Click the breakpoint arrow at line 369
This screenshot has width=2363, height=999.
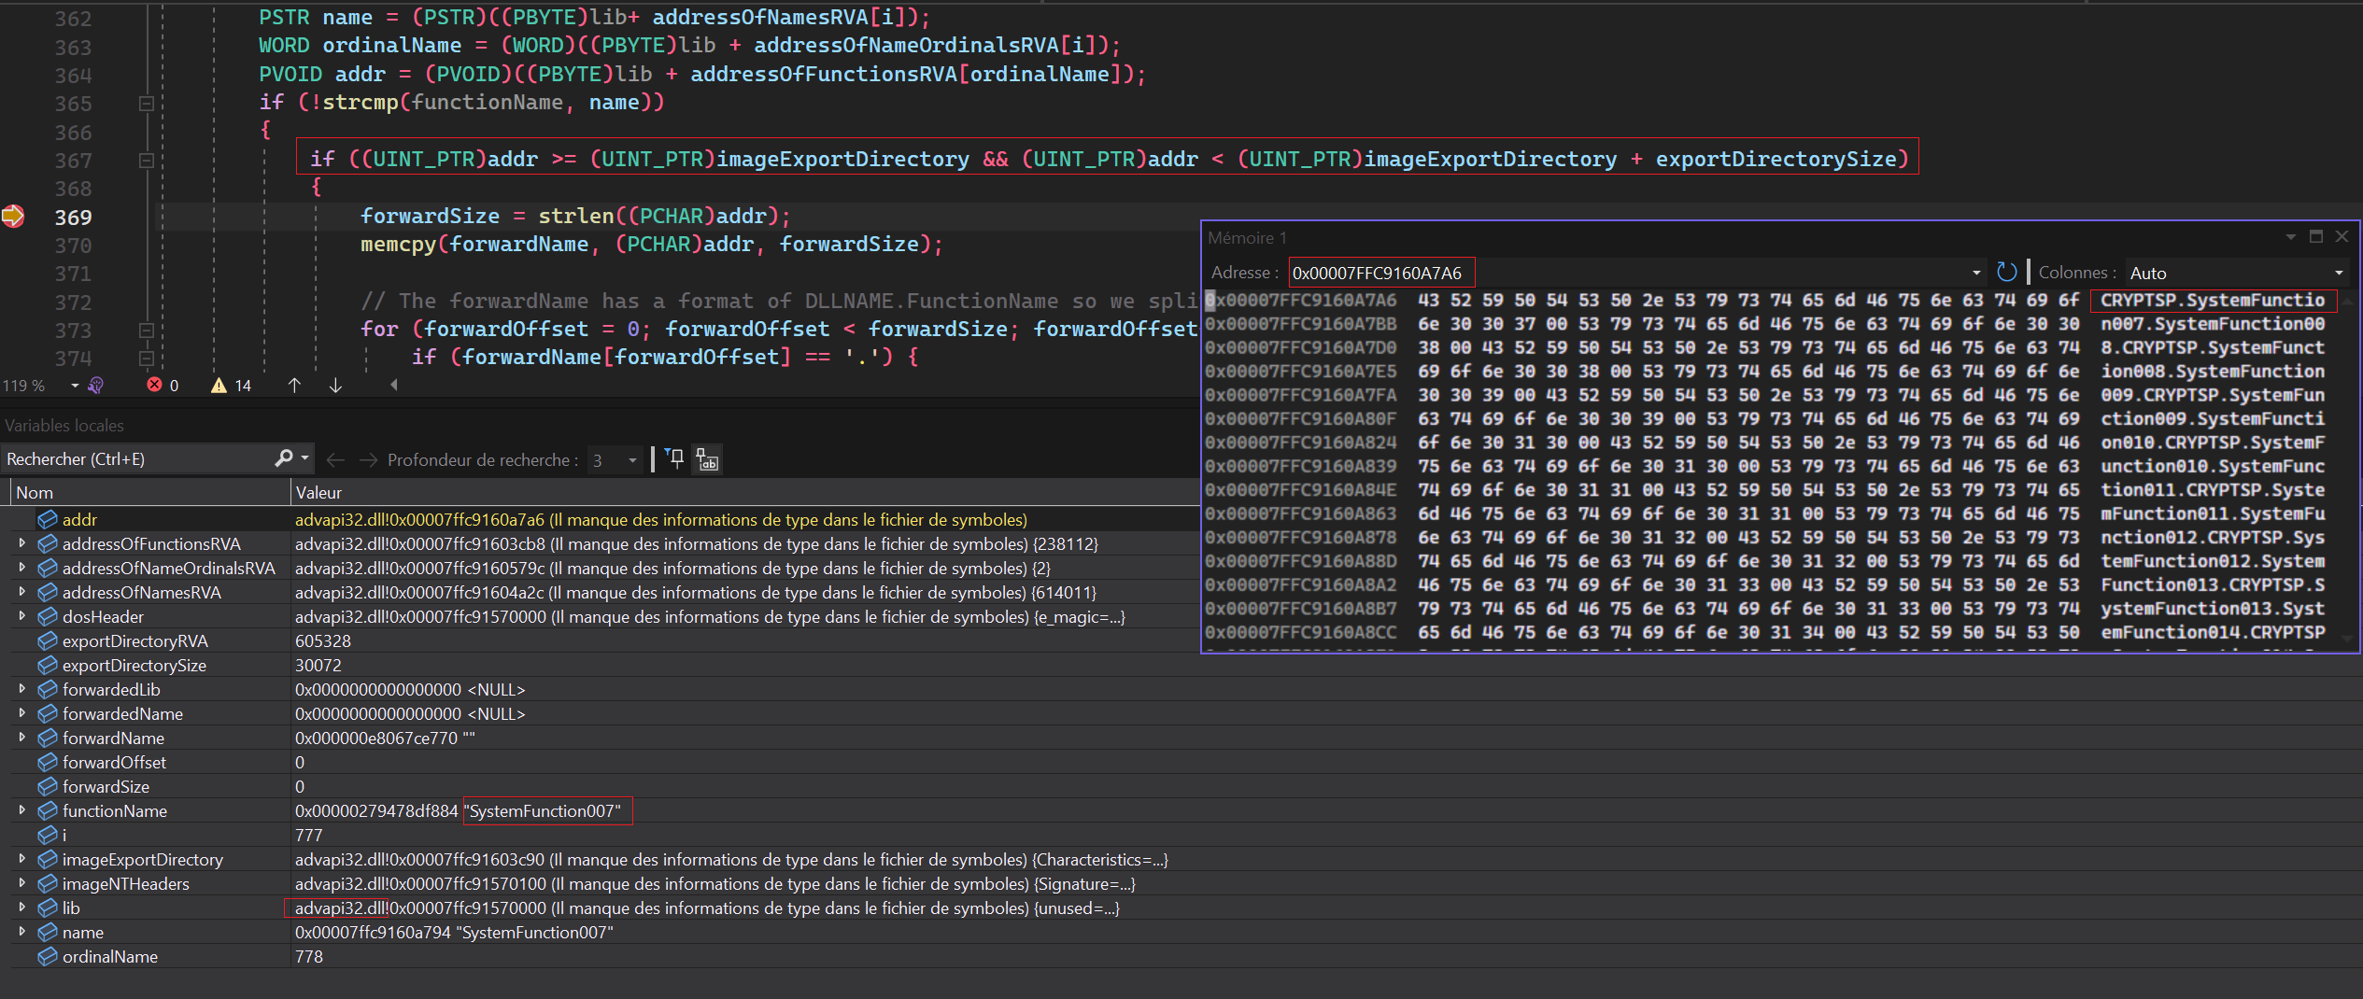13,217
